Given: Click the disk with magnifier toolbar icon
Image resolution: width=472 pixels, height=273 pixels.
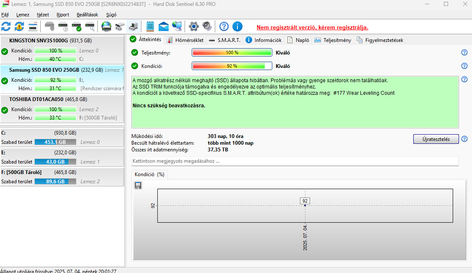Looking at the screenshot, I should click(x=90, y=26).
